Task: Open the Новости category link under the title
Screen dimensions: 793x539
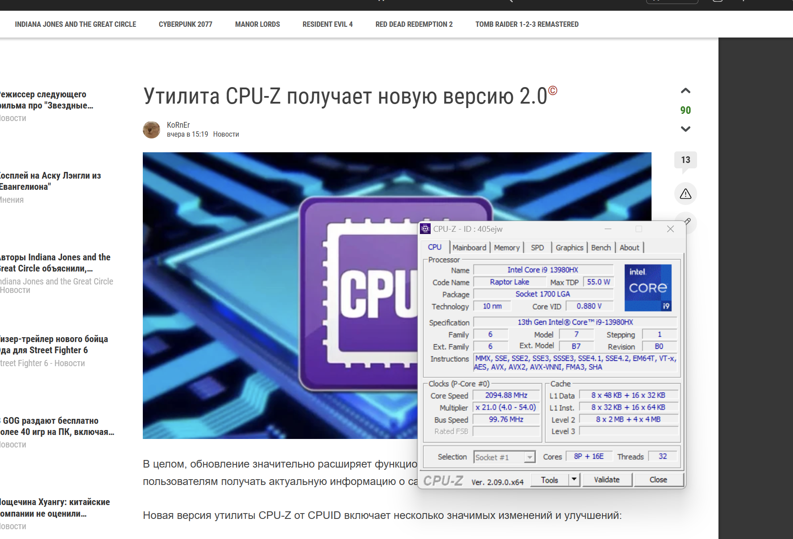Action: (x=226, y=134)
